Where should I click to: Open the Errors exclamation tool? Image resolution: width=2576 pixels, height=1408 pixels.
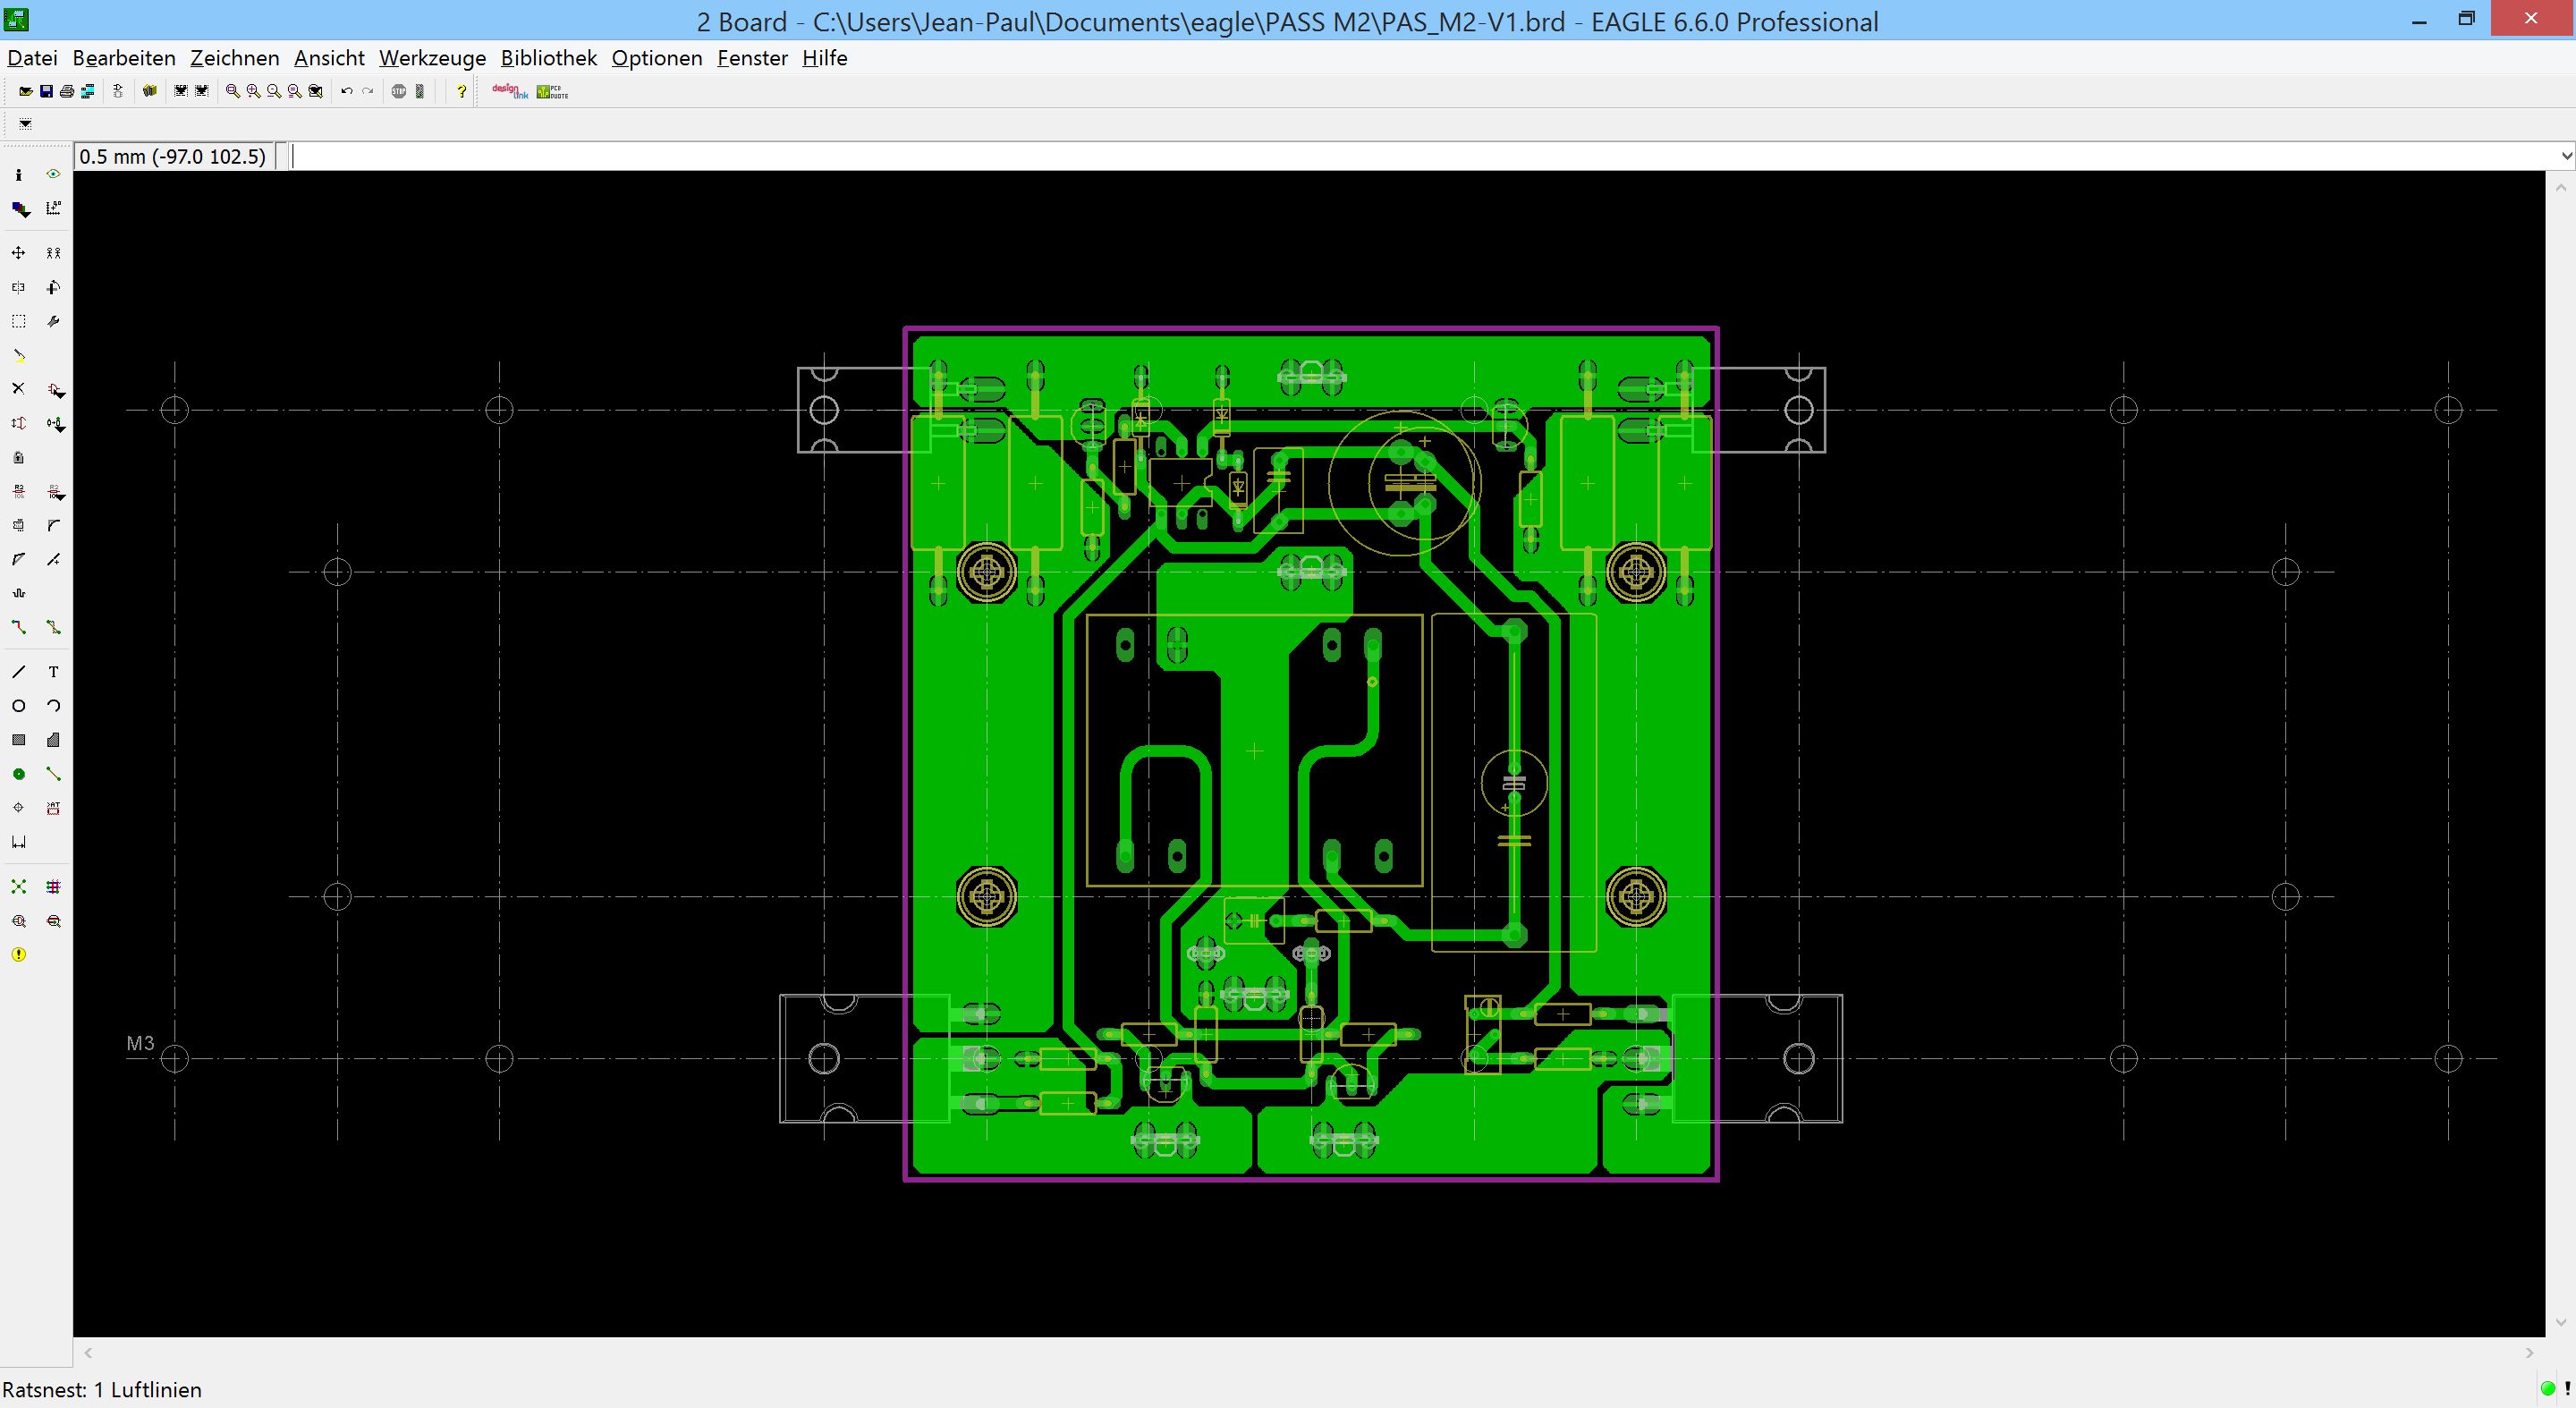tap(18, 955)
